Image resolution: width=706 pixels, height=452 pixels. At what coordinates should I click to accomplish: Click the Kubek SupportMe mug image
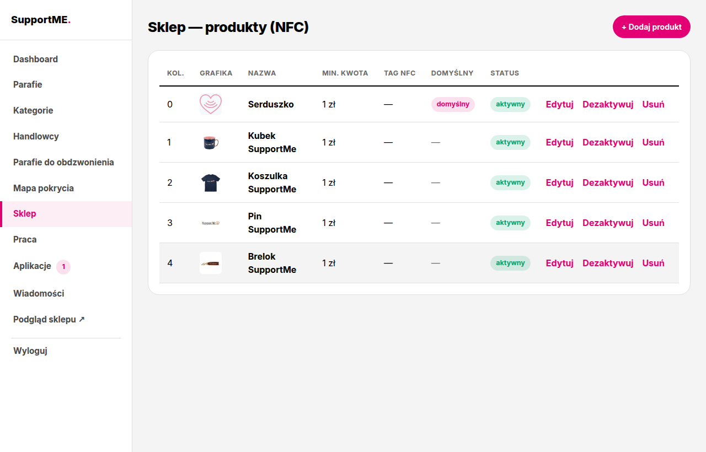(x=211, y=142)
